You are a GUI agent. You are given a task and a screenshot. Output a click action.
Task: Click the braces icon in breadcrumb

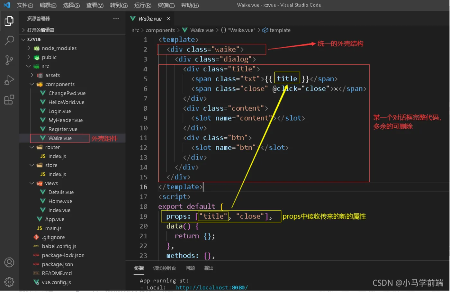223,30
